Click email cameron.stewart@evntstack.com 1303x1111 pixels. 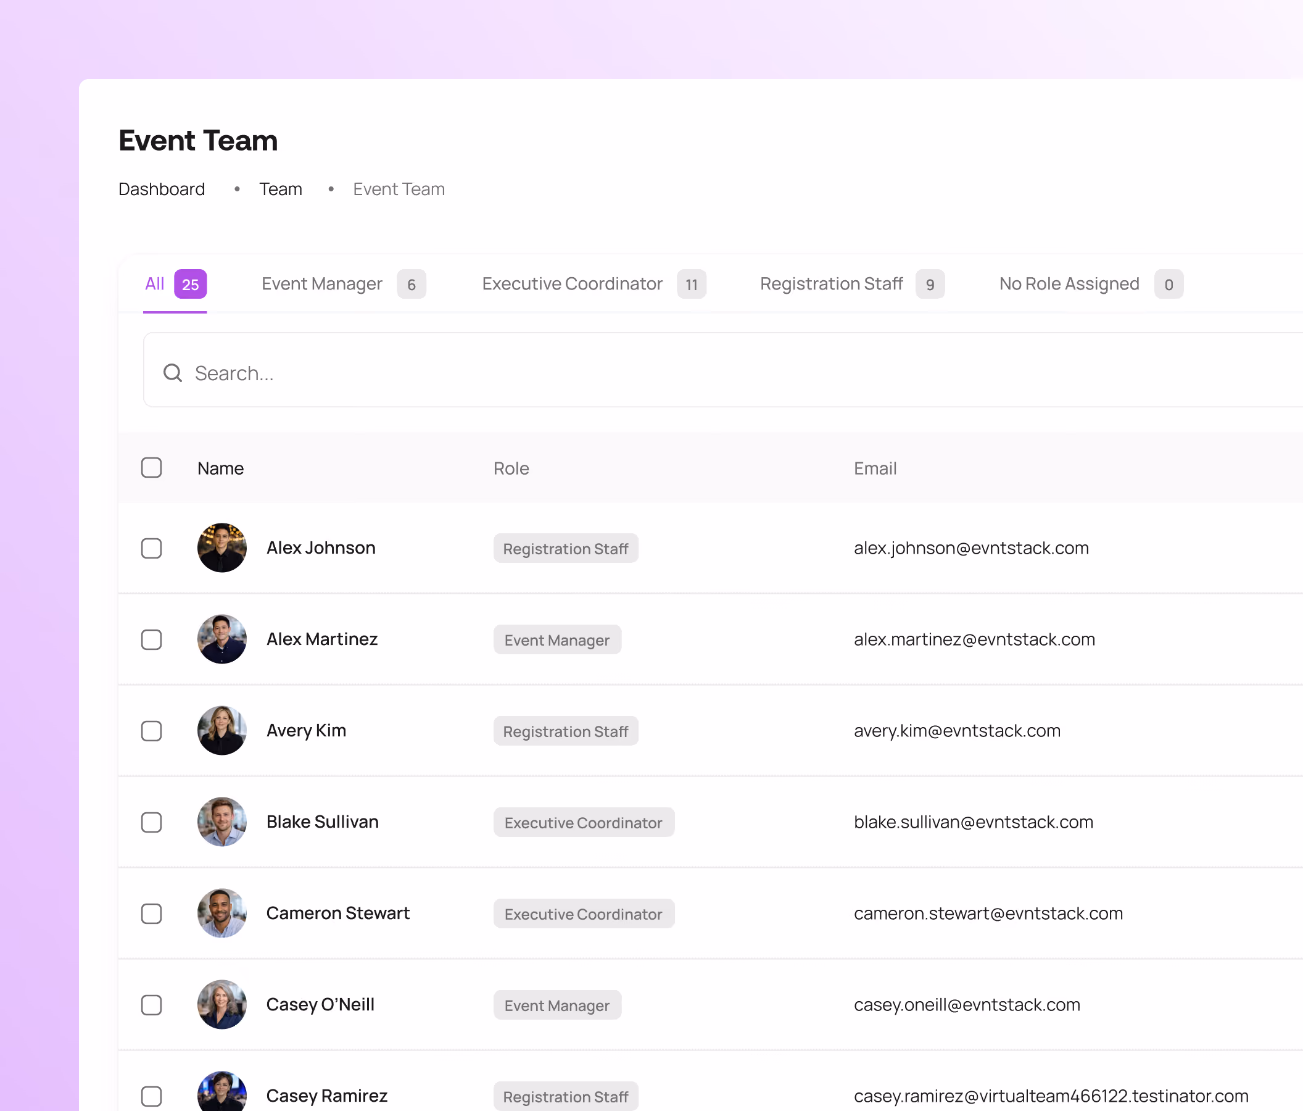988,913
